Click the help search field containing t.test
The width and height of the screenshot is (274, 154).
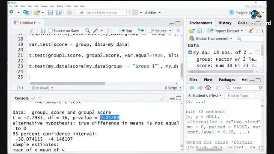point(244,88)
